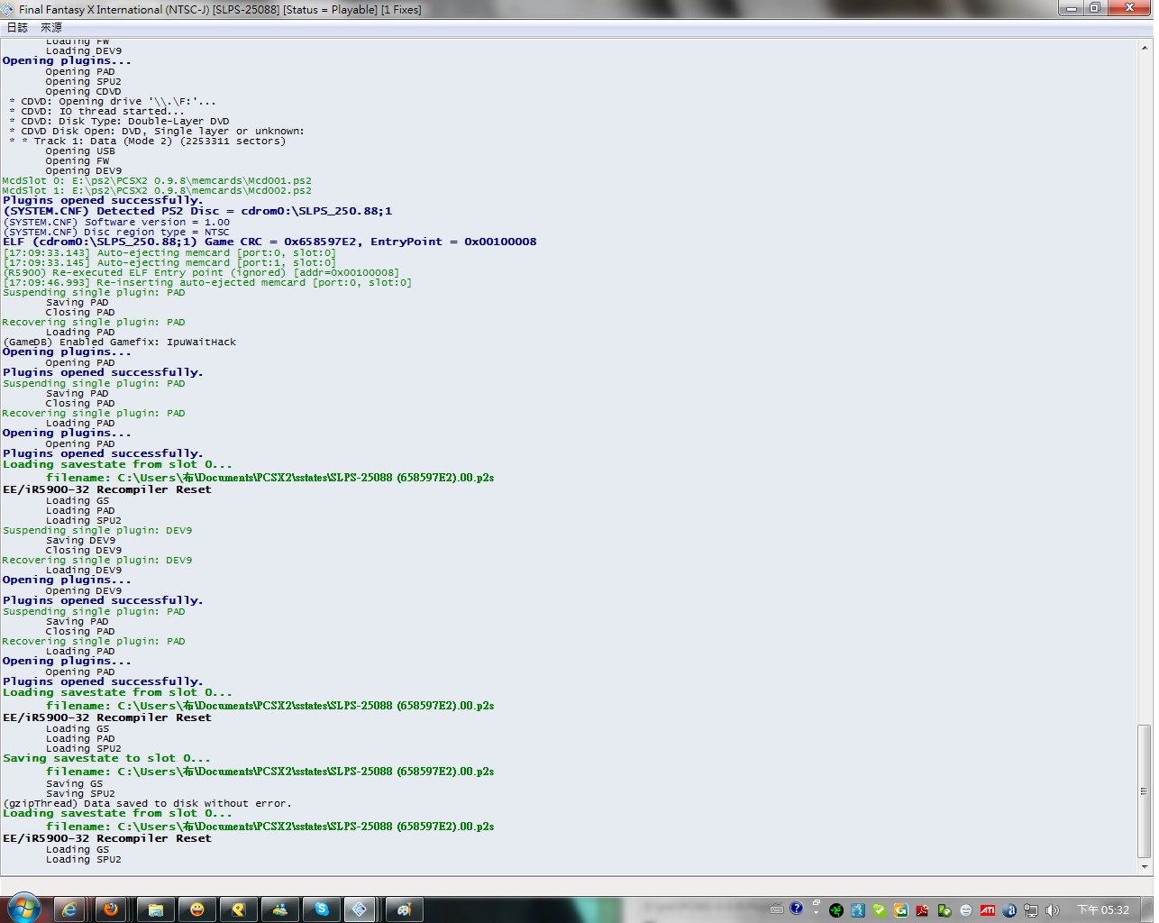Click the Show Desktop strip beside the clock
The height and width of the screenshot is (923, 1159).
tap(1147, 909)
